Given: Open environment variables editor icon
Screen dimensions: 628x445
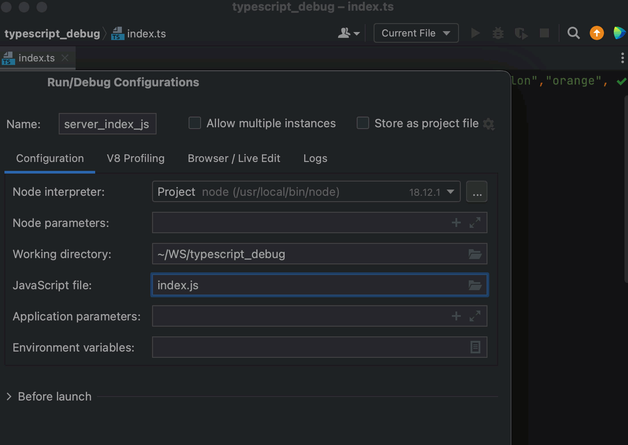Looking at the screenshot, I should 475,348.
